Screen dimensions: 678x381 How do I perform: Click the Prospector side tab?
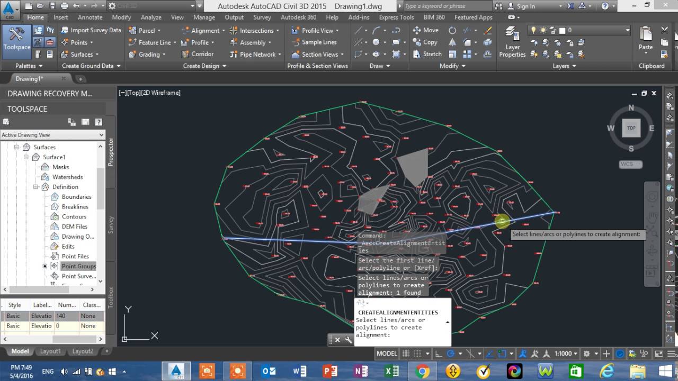(111, 152)
